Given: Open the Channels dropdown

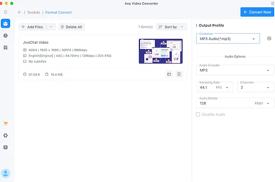Looking at the screenshot, I should (255, 87).
